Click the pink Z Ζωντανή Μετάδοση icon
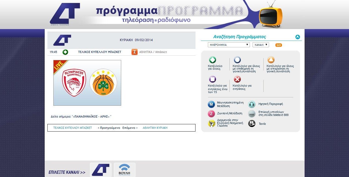Viewport: 349px width, 177px height. (211, 114)
